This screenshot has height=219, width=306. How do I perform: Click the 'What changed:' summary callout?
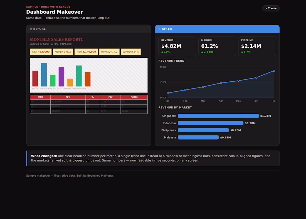pyautogui.click(x=153, y=158)
